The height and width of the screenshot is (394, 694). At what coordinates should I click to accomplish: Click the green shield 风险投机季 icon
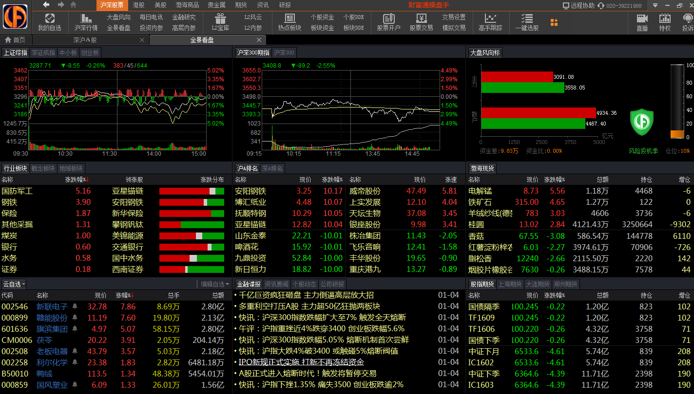[x=641, y=123]
